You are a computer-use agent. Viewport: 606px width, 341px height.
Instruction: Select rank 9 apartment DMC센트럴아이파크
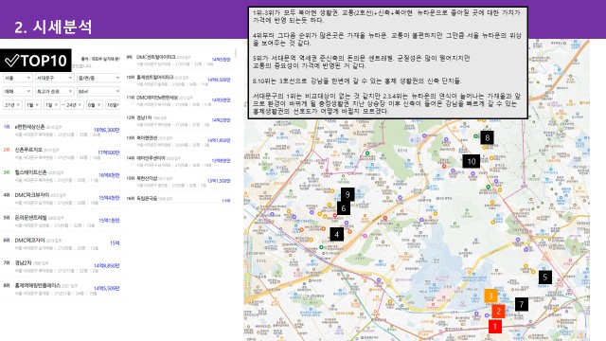click(x=155, y=57)
